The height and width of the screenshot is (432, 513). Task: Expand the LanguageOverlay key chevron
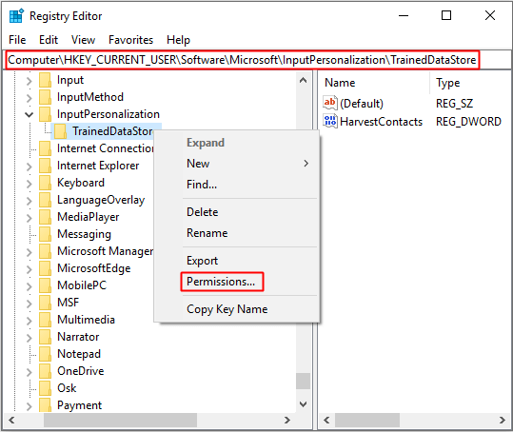coord(30,201)
